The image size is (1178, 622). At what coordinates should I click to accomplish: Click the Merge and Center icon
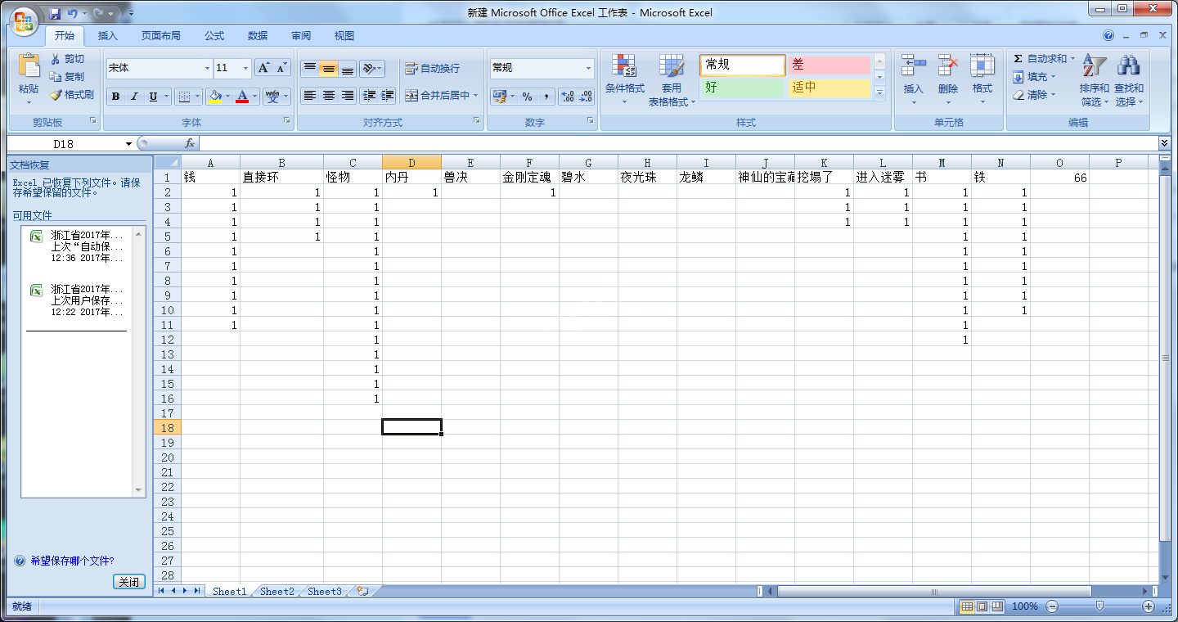click(x=411, y=96)
